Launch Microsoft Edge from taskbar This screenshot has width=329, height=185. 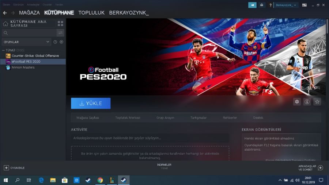tap(41, 180)
